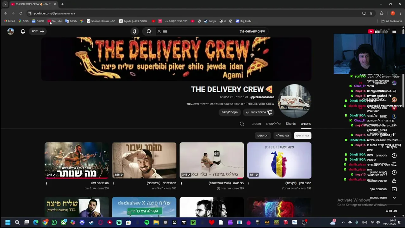Open Chrome profile avatar button
Viewport: 405px width, 228px height.
[393, 13]
